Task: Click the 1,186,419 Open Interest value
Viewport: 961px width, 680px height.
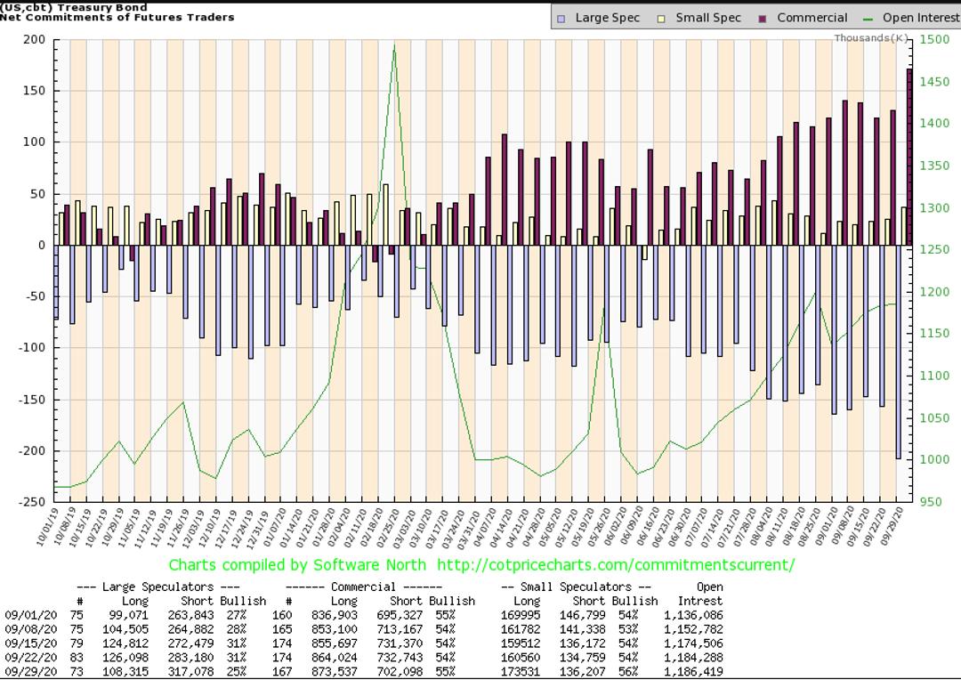Action: 690,672
